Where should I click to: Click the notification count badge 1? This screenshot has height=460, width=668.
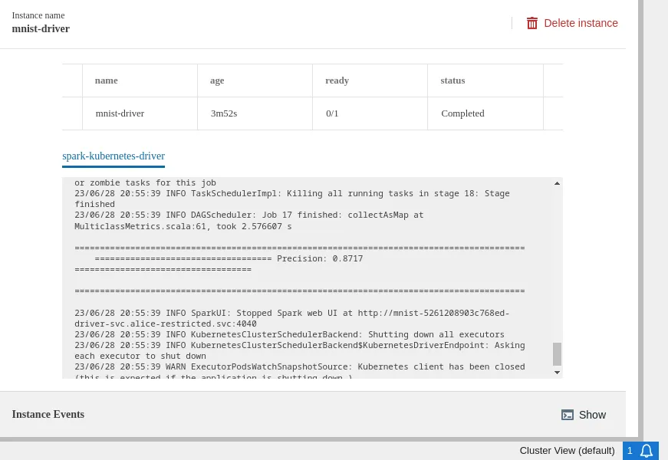pos(630,451)
